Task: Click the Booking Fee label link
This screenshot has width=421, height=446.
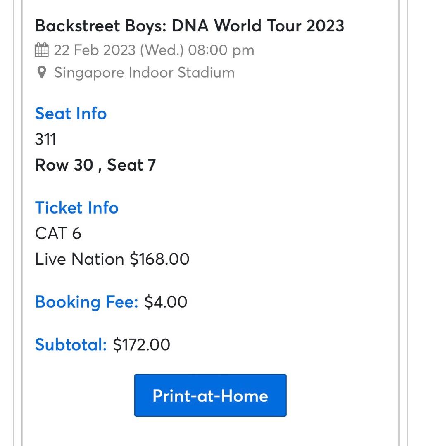Action: coord(86,302)
